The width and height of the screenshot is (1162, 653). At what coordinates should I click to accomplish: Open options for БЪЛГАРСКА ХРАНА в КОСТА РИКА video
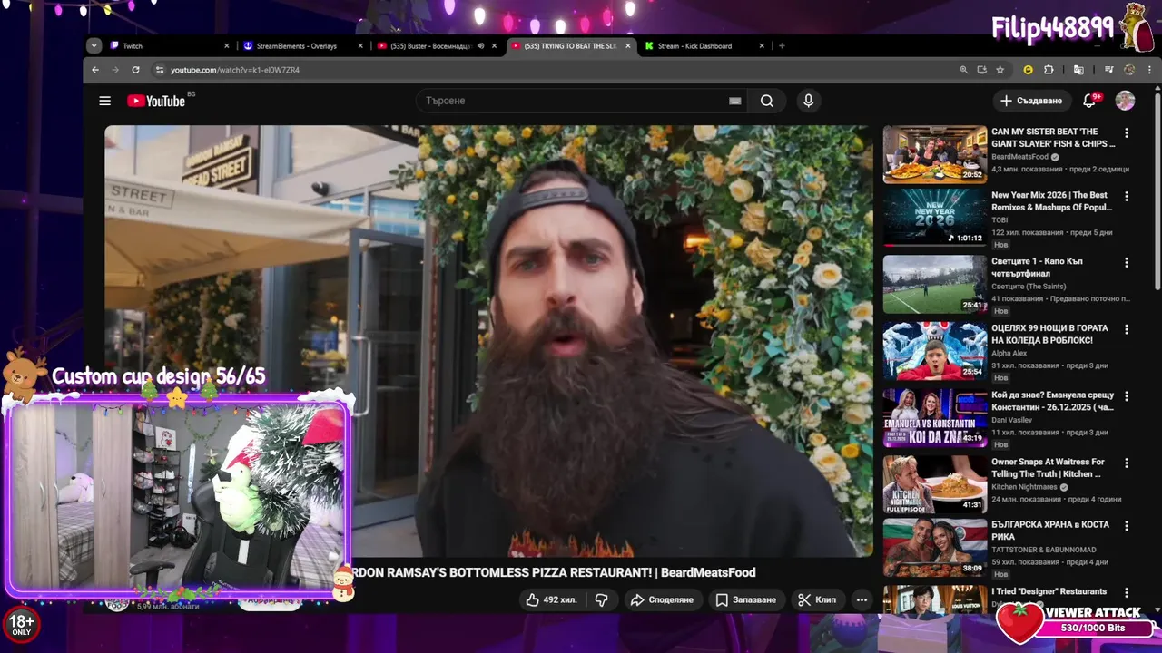(x=1127, y=526)
